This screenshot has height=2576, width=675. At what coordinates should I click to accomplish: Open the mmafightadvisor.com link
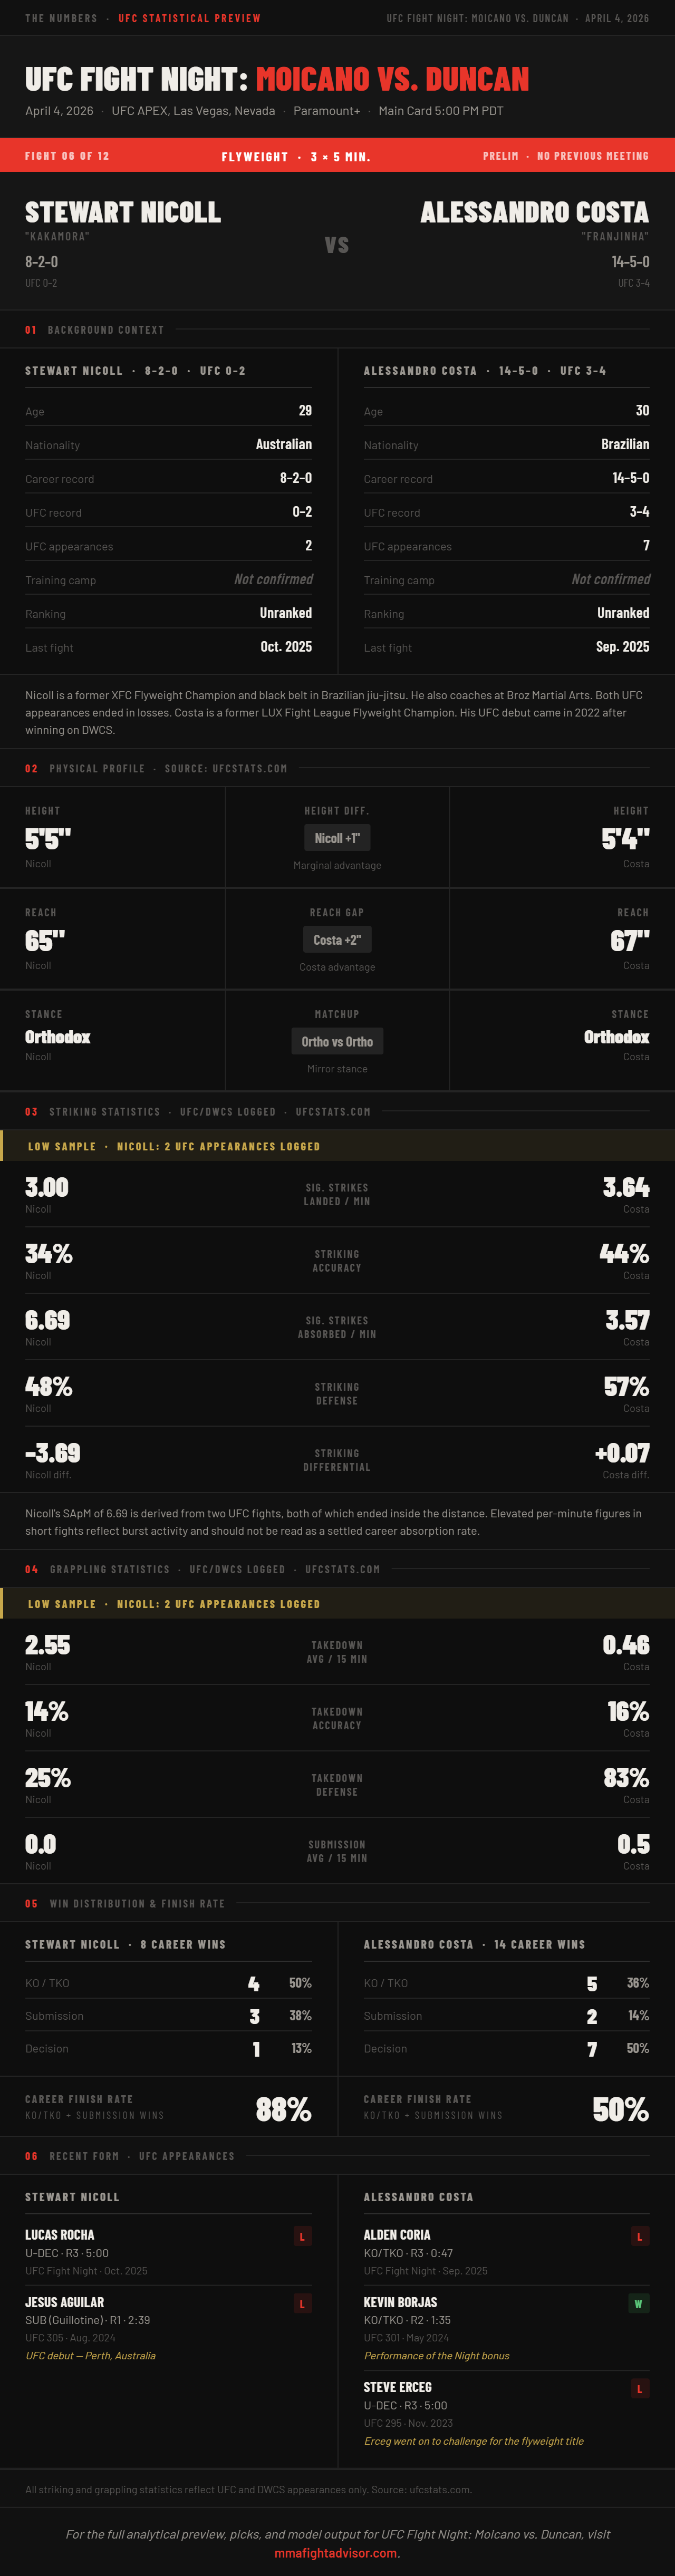pos(335,2552)
